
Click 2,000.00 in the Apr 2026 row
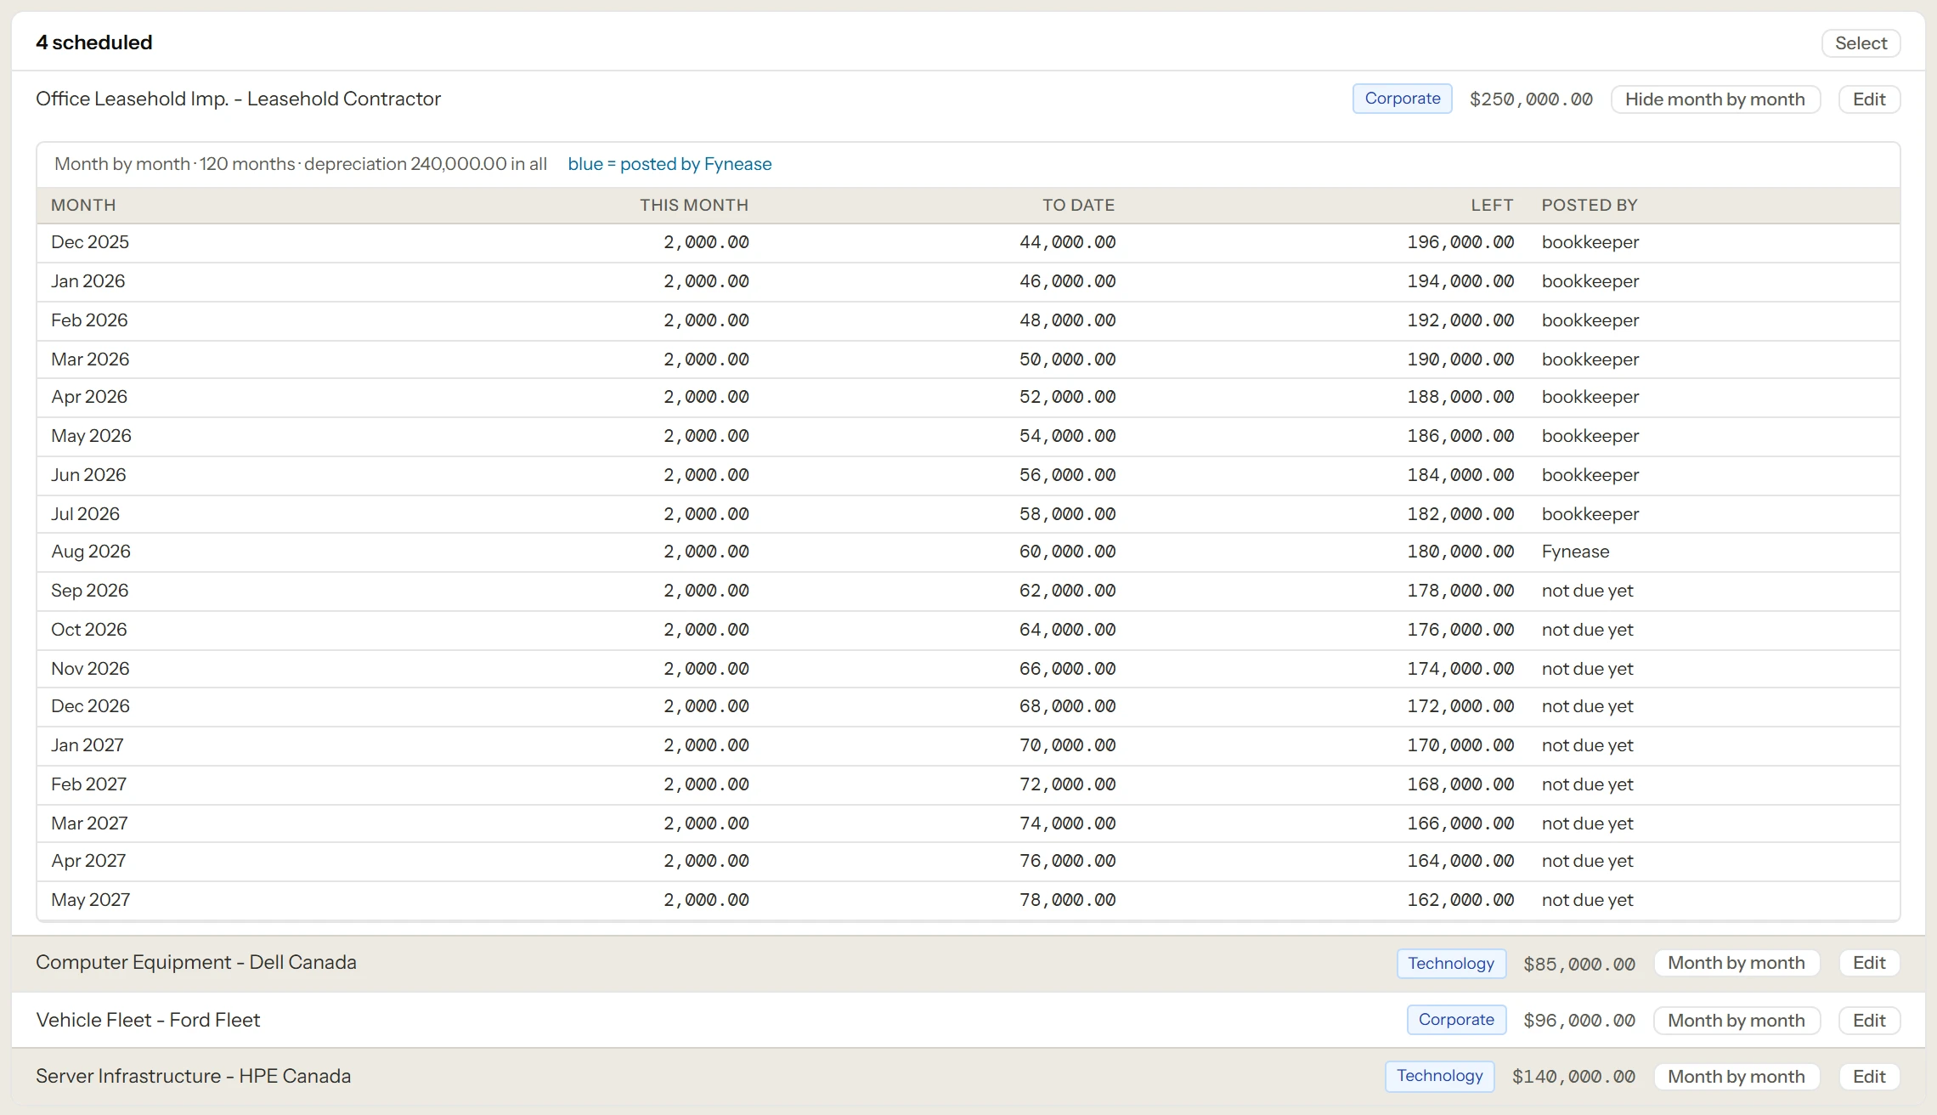click(706, 397)
